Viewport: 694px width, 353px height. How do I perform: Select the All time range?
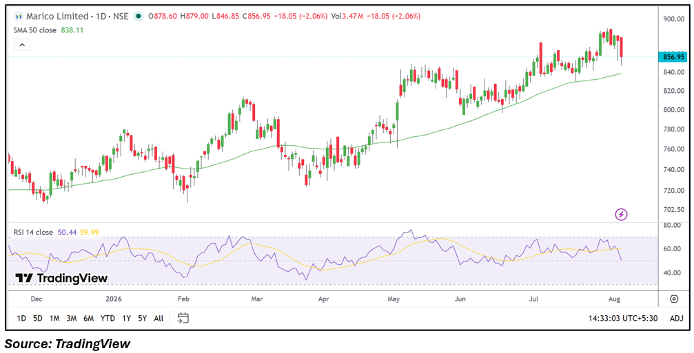(x=159, y=318)
